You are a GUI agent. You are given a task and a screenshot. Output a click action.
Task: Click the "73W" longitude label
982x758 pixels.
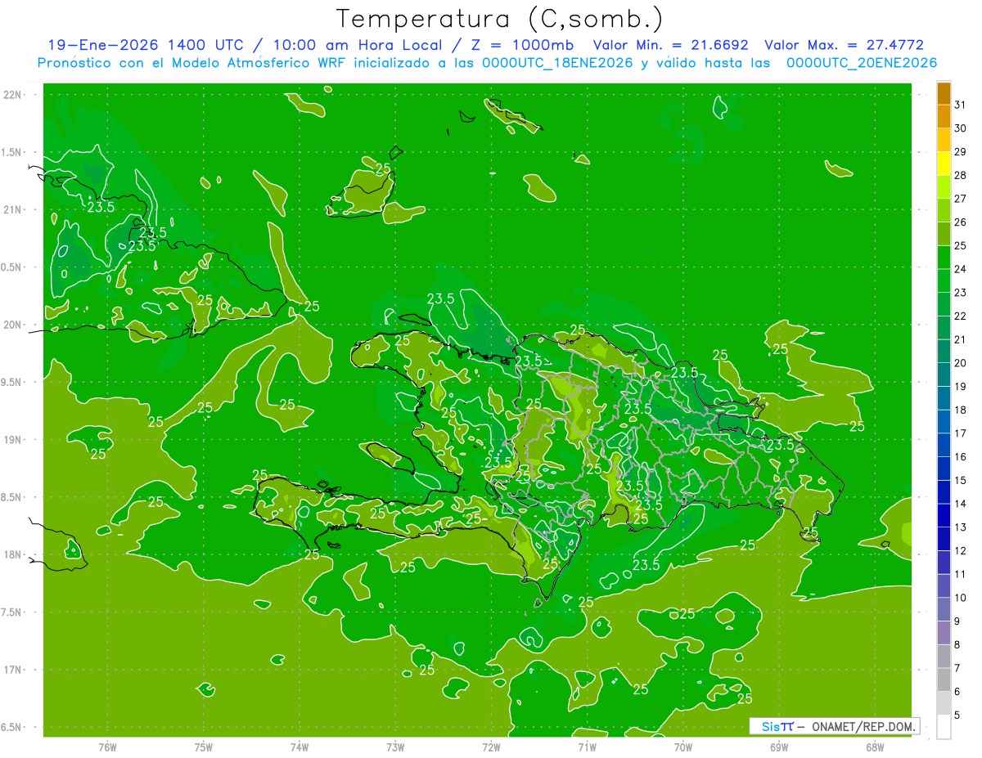pyautogui.click(x=395, y=747)
